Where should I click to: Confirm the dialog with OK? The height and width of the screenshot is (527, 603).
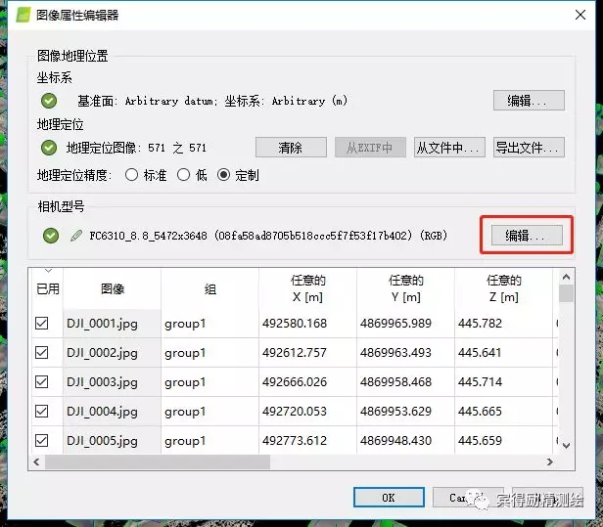tap(388, 498)
